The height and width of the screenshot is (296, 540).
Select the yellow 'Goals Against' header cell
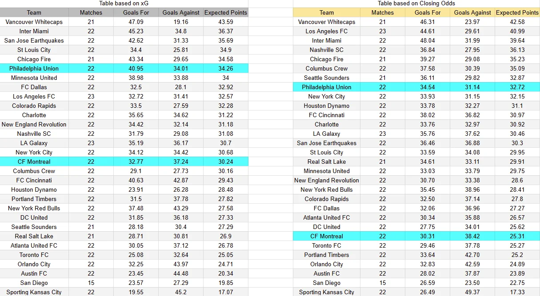click(472, 12)
